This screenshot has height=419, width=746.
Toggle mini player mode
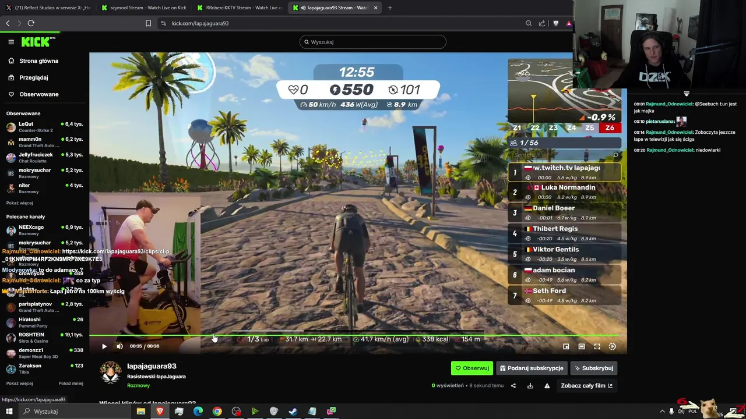pyautogui.click(x=566, y=346)
